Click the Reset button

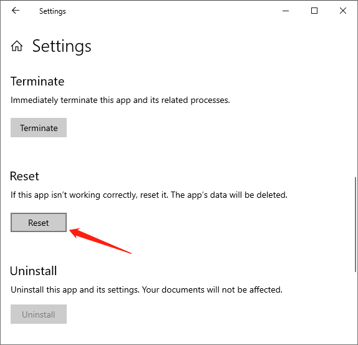click(x=39, y=222)
